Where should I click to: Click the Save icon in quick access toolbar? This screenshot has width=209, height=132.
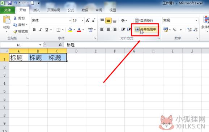pyautogui.click(x=9, y=3)
